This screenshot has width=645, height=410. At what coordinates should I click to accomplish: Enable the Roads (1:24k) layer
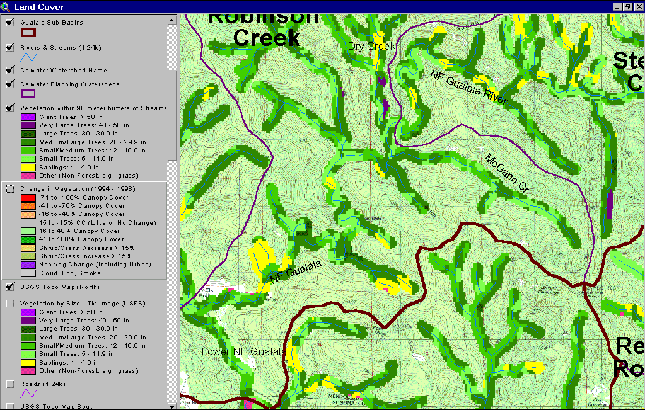tap(10, 384)
